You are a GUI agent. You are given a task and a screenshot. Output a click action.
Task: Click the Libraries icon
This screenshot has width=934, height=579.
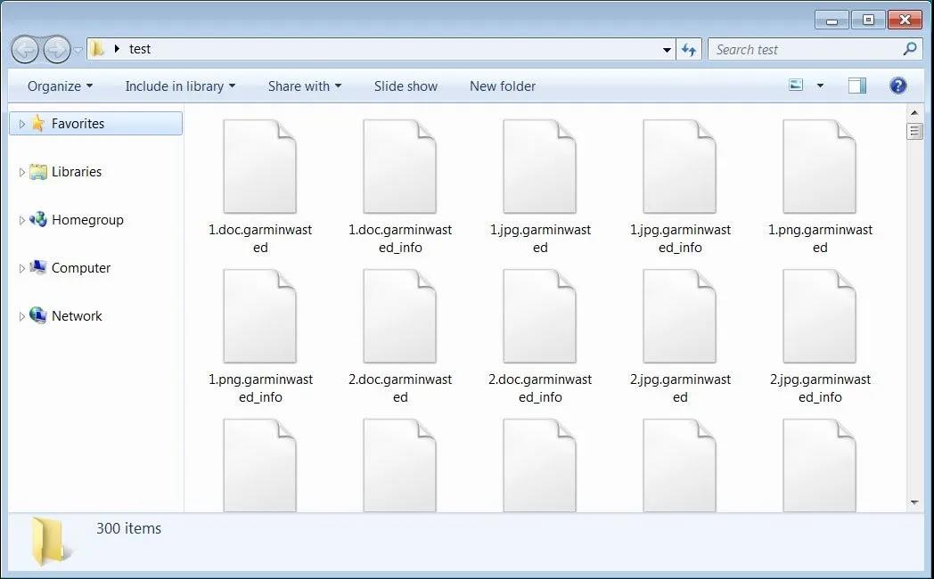click(x=38, y=171)
